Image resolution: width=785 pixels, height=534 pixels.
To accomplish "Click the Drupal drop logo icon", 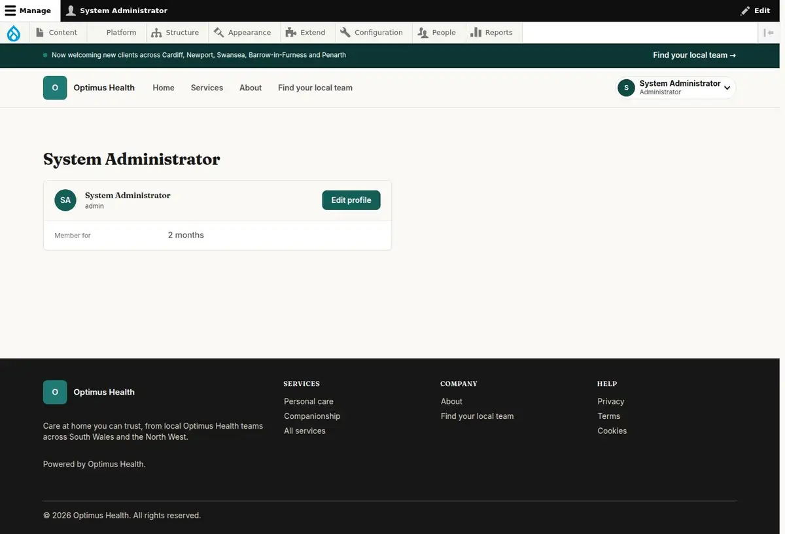I will click(14, 33).
